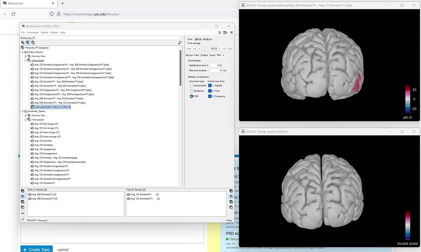The width and height of the screenshot is (421, 252).
Task: Switch to functional data view icon in explorer toolbar
Action: [x=28, y=42]
